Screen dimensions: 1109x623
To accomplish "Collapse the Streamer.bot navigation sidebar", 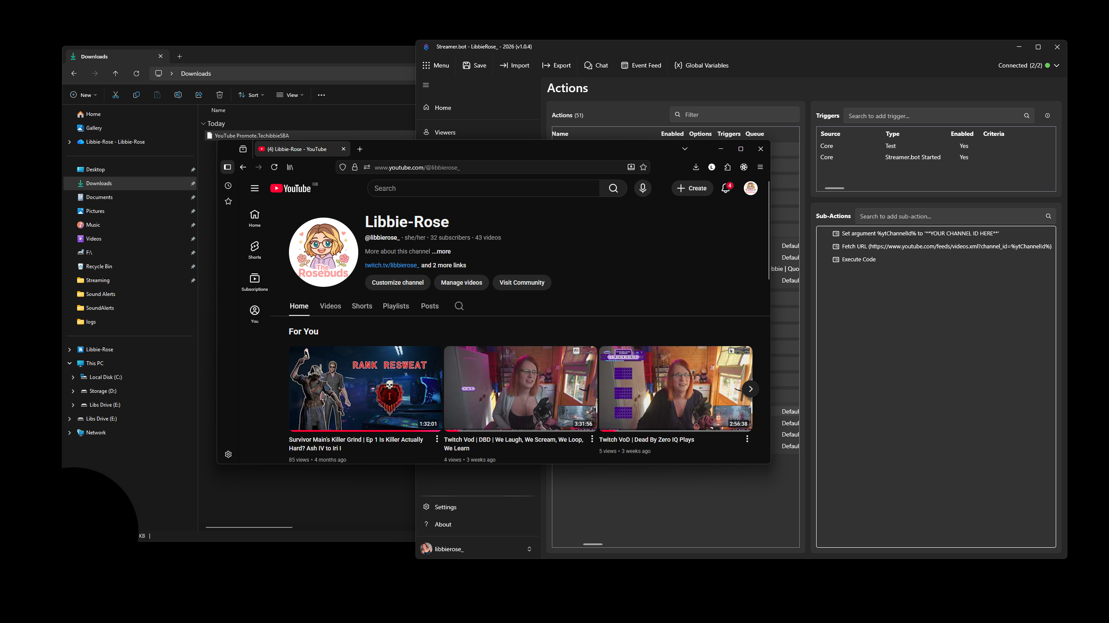I will point(426,85).
